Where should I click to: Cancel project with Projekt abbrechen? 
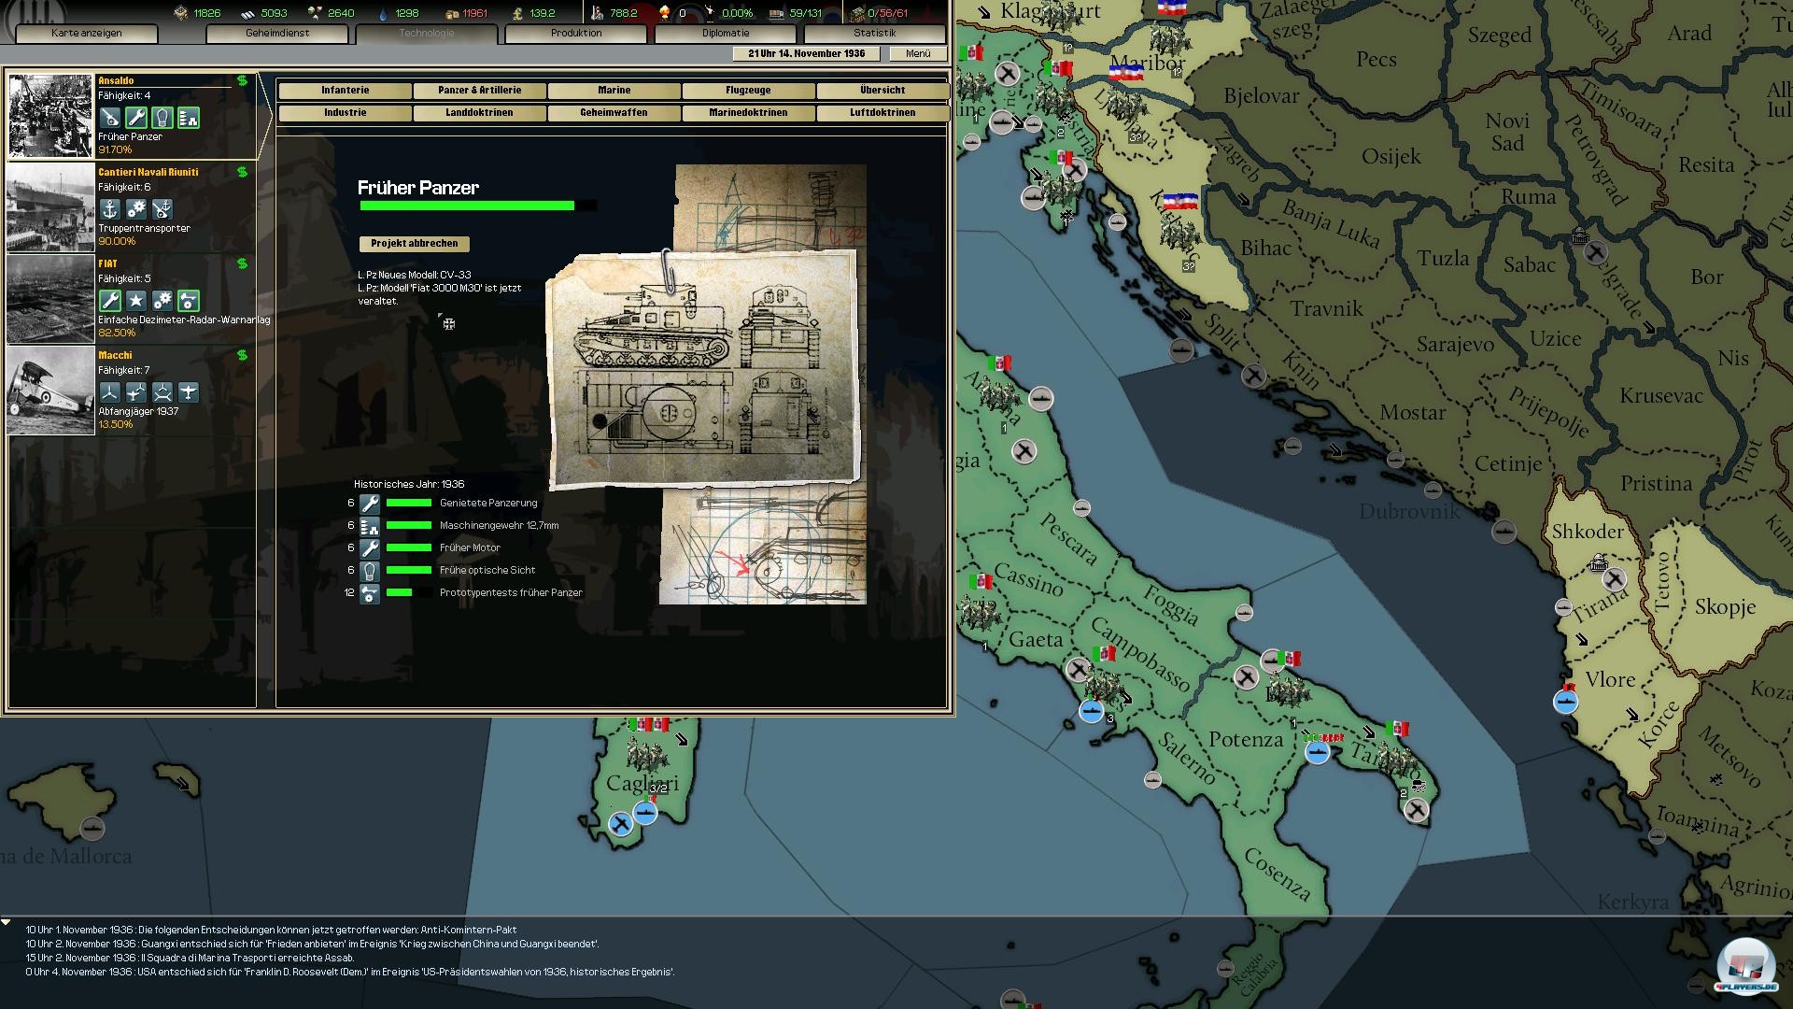tap(414, 244)
